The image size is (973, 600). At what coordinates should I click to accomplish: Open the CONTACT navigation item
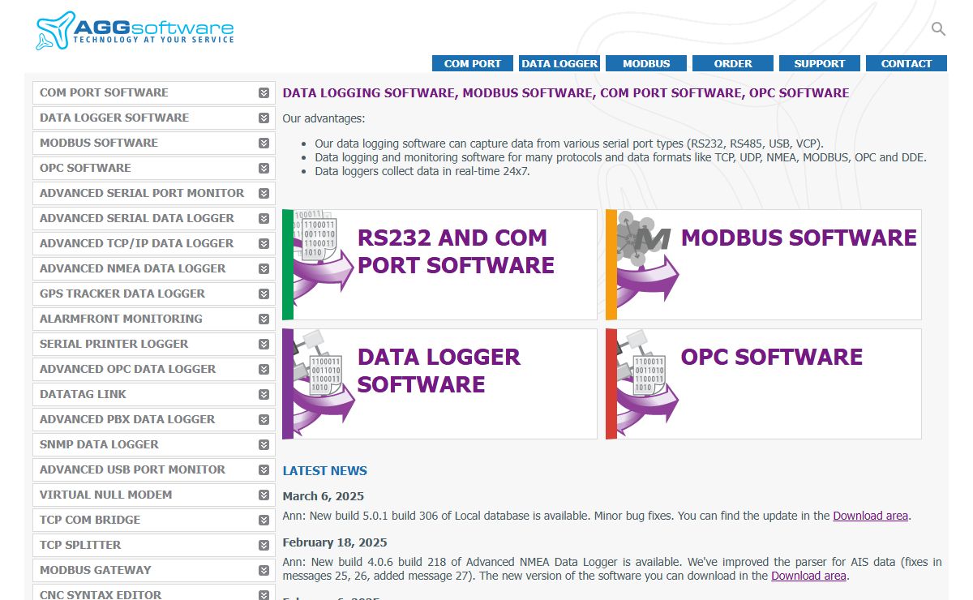pos(907,63)
